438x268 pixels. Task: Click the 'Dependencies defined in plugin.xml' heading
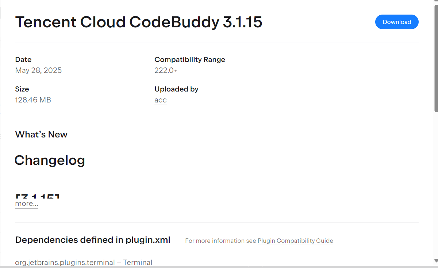click(x=92, y=240)
